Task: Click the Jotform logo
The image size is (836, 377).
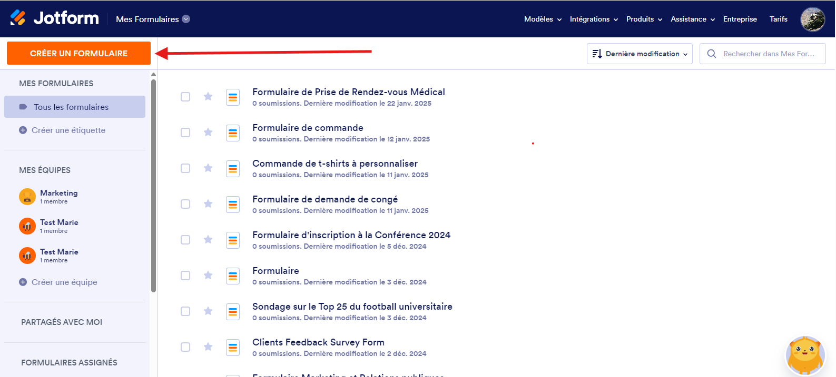Action: 54,18
